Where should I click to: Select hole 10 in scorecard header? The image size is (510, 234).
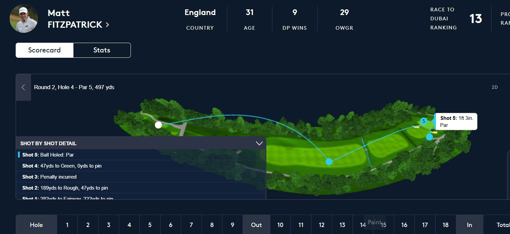click(280, 225)
